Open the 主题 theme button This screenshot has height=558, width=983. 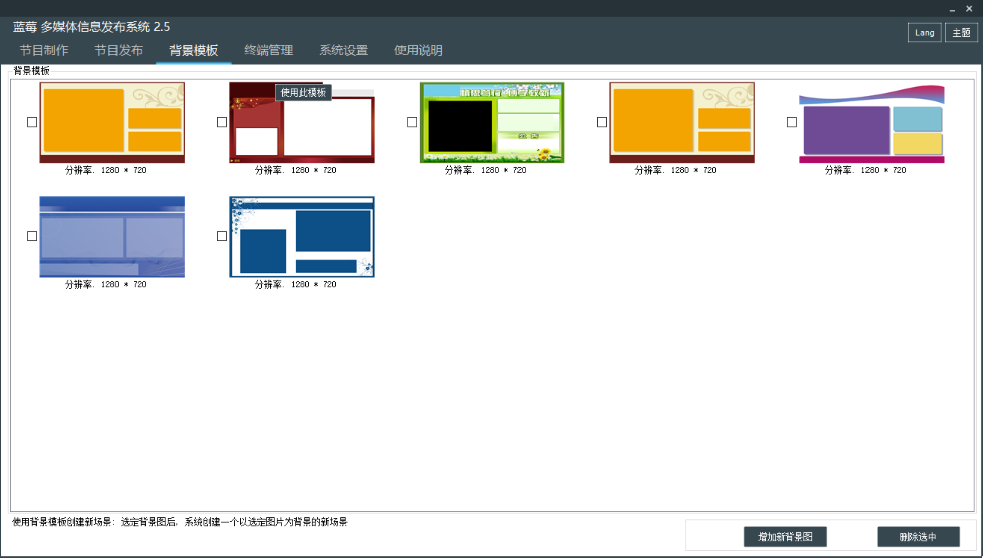click(x=961, y=33)
